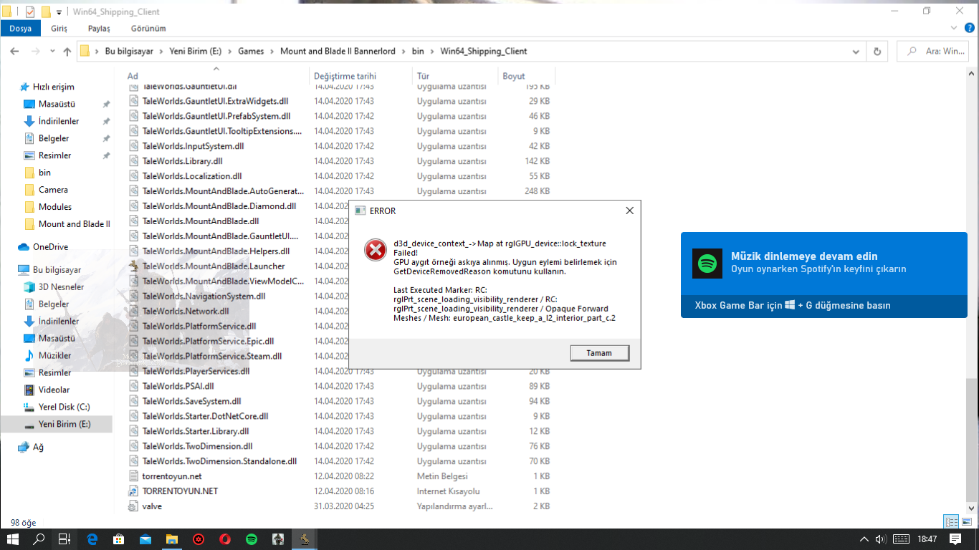Image resolution: width=979 pixels, height=550 pixels.
Task: Open Windows search from the taskbar
Action: tap(39, 539)
